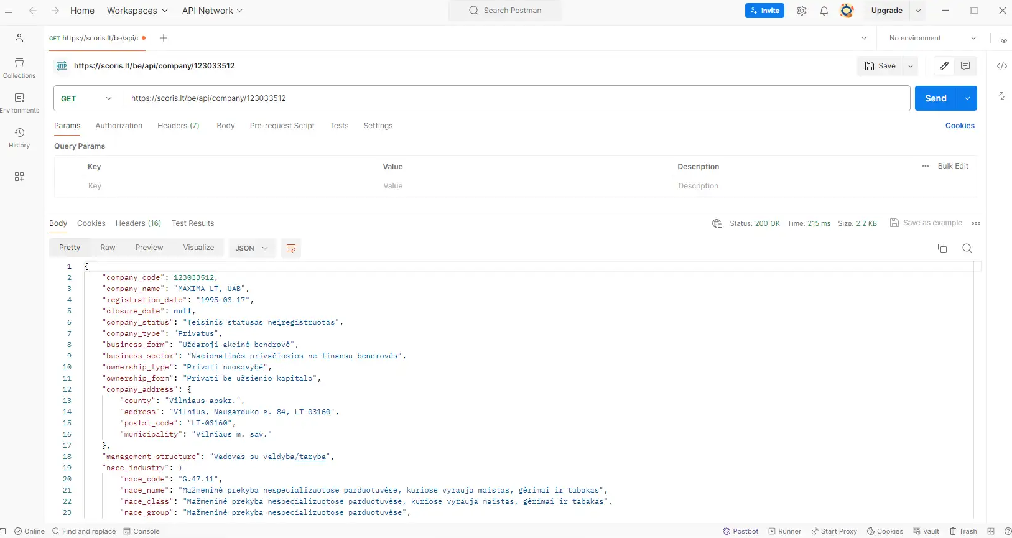Open Trash in the status bar
1012x538 pixels.
pyautogui.click(x=963, y=531)
